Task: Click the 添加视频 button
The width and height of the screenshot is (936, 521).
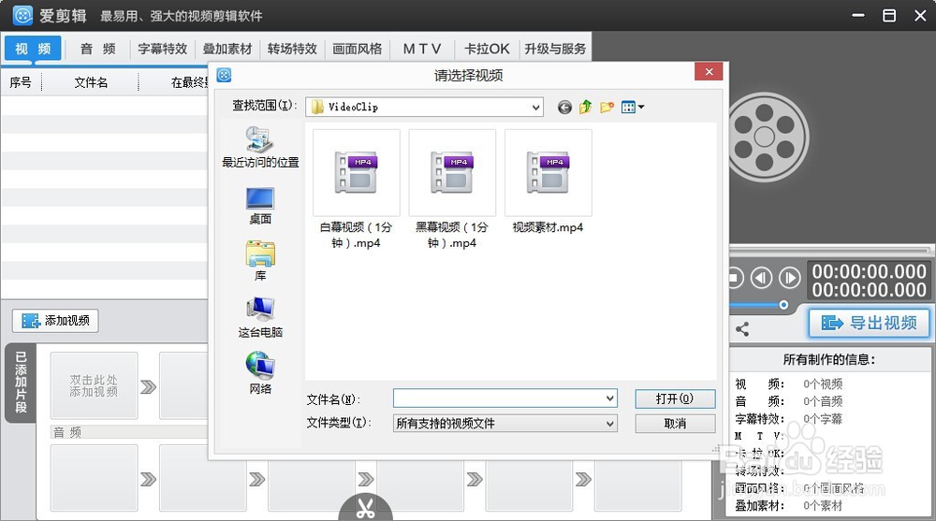Action: click(x=55, y=321)
